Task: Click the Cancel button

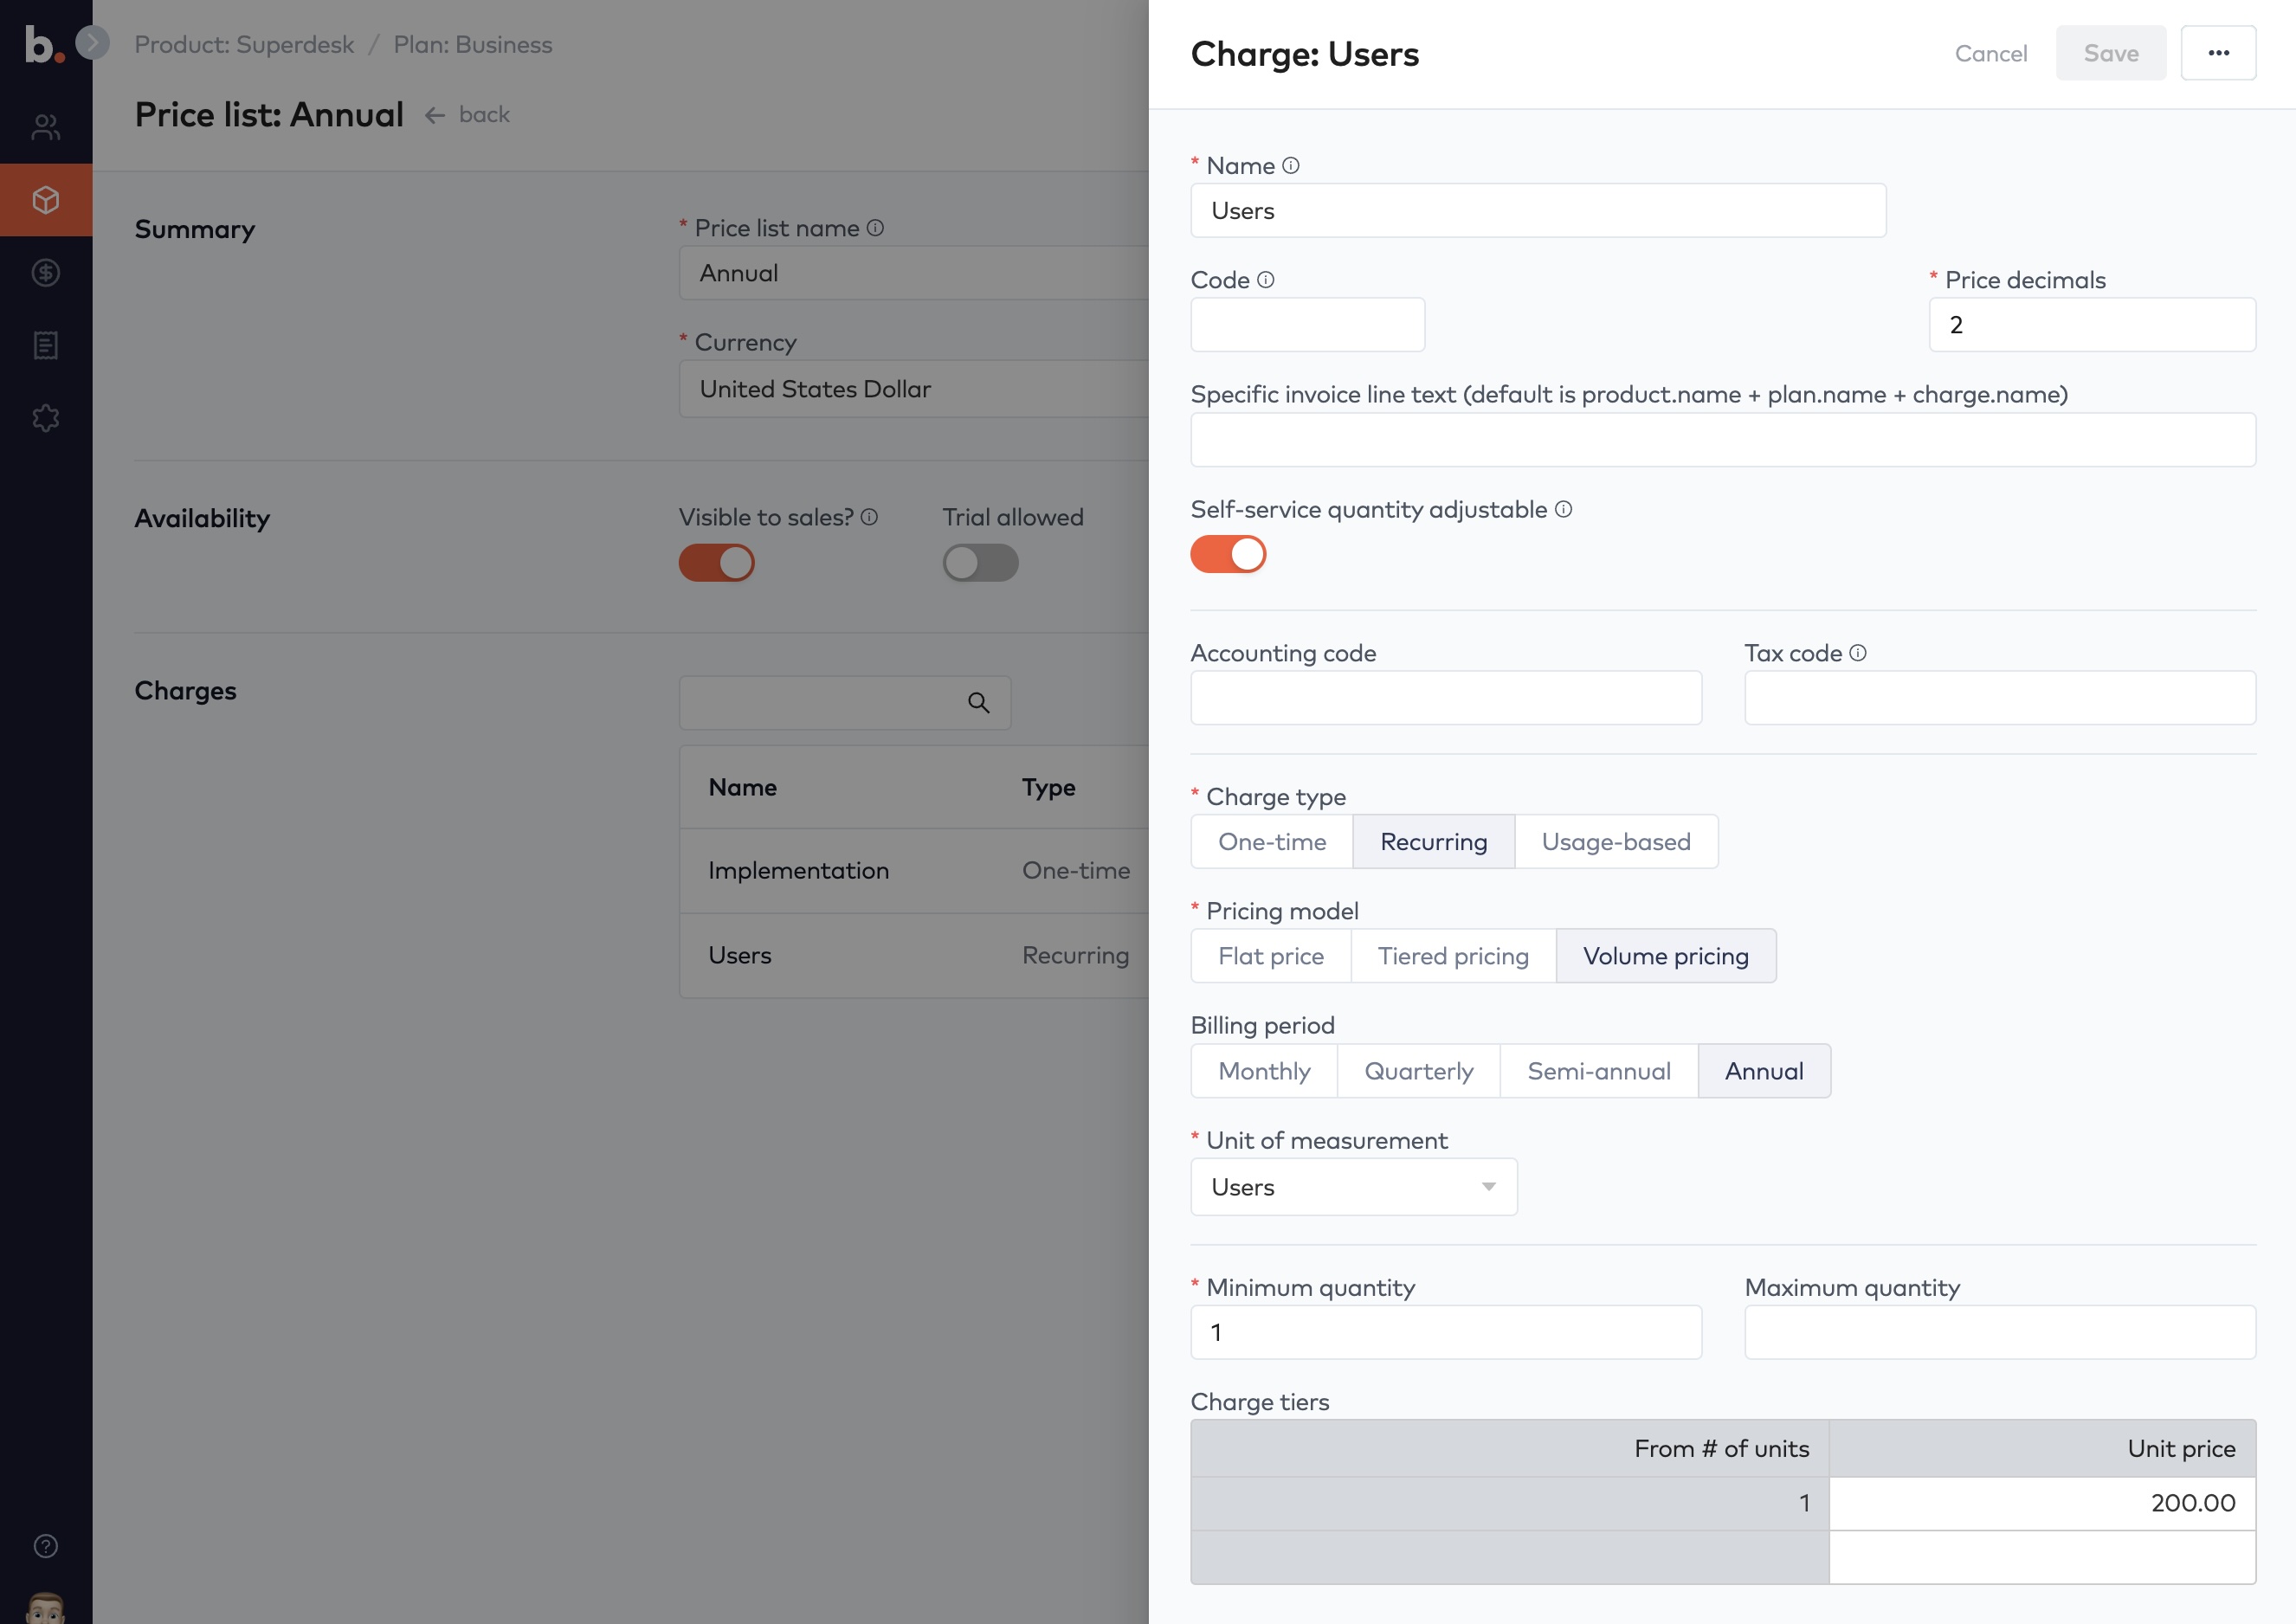Action: click(x=1990, y=53)
